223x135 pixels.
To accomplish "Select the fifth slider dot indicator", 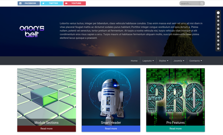I will click(x=218, y=29).
